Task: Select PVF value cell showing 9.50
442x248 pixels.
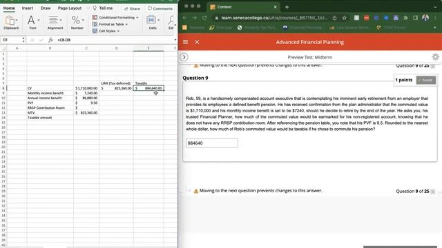Action: tap(86, 103)
